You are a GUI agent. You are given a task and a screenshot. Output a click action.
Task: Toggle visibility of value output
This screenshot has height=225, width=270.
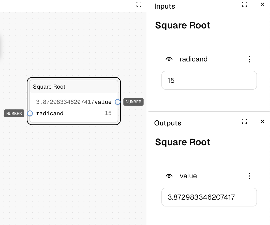[169, 176]
